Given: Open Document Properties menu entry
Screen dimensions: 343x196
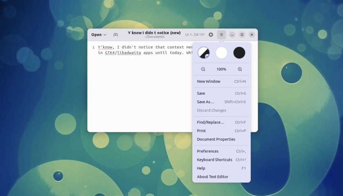Looking at the screenshot, I should point(221,139).
